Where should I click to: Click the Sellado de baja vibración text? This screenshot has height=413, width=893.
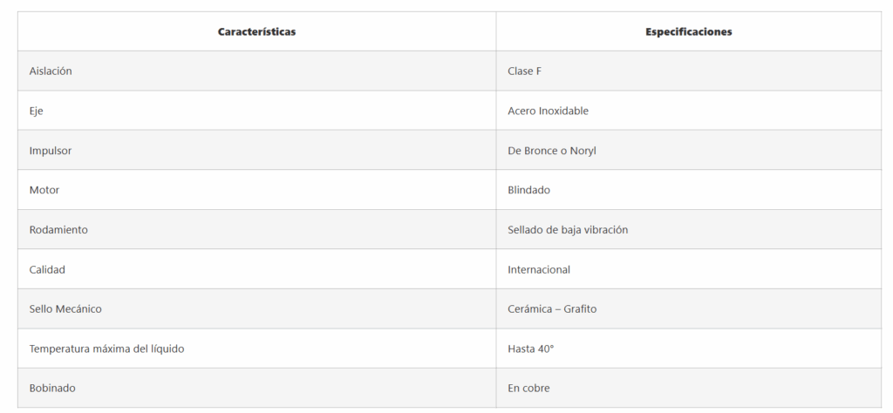coord(568,230)
